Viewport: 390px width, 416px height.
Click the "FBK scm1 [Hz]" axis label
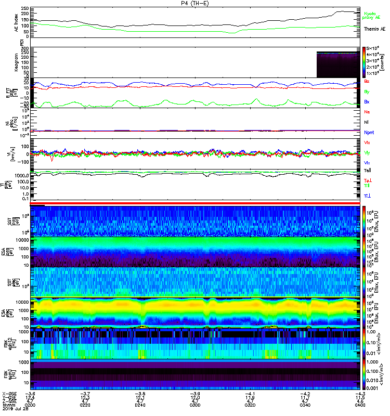[x=9, y=374]
